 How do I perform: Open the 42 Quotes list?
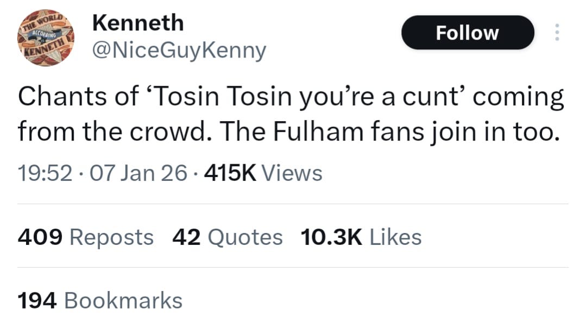[x=228, y=237]
